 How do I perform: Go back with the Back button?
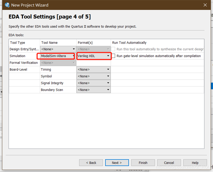91,163
